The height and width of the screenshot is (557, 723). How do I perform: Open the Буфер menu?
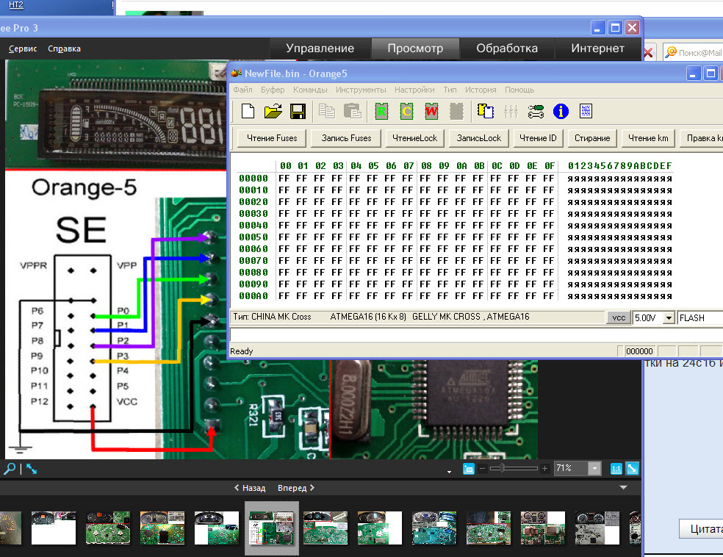click(273, 90)
